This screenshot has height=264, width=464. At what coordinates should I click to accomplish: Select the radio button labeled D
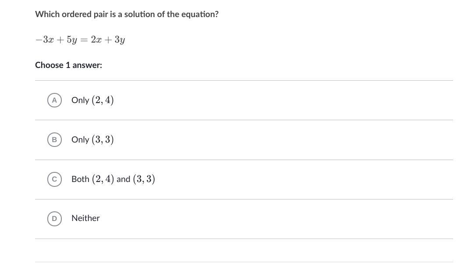click(x=54, y=218)
